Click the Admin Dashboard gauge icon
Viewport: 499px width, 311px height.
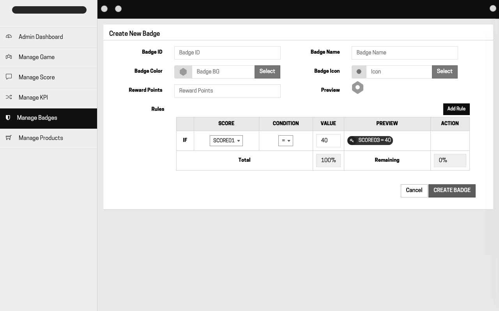(9, 37)
